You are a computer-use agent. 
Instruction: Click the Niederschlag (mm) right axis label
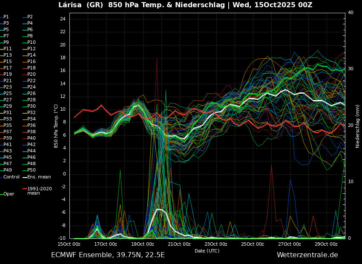pyautogui.click(x=358, y=126)
